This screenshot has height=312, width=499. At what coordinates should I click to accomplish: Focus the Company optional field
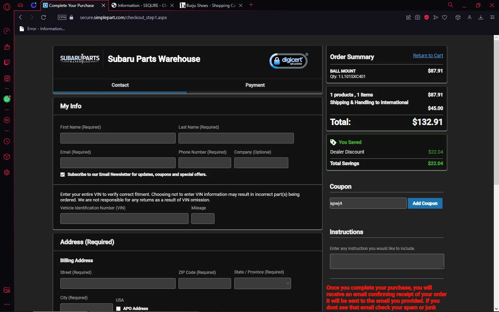coord(261,163)
